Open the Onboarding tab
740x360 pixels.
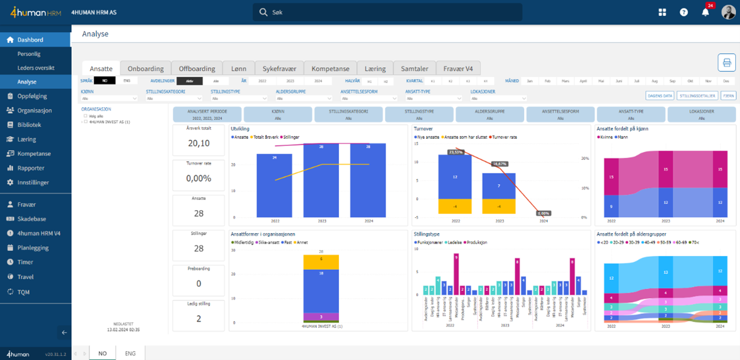pos(146,68)
